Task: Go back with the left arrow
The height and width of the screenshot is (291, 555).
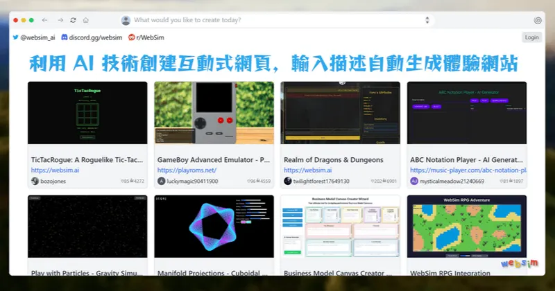Action: coord(44,20)
